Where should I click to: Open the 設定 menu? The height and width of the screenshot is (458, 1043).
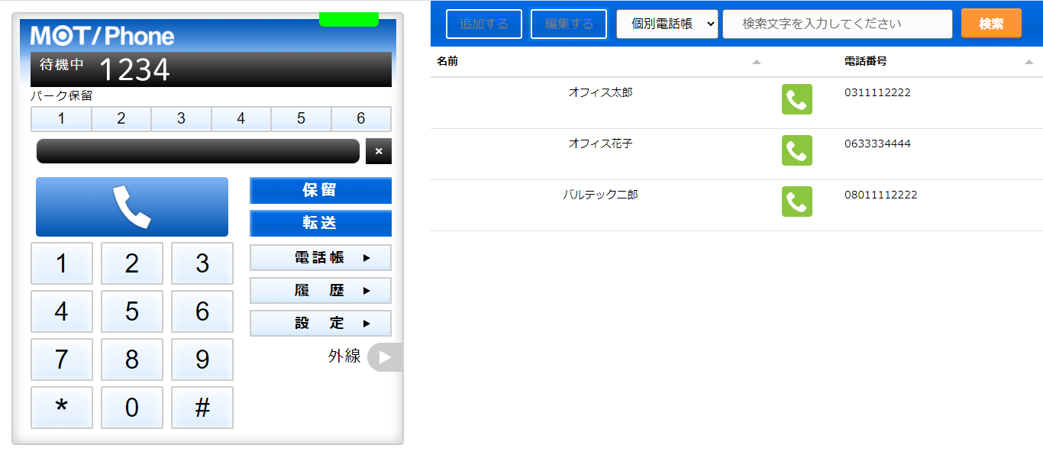320,324
